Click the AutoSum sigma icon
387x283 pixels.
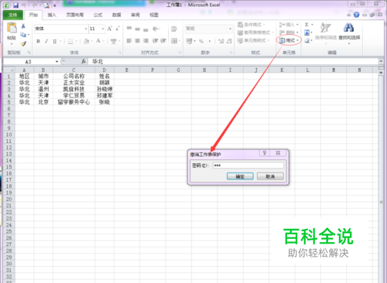click(x=307, y=25)
